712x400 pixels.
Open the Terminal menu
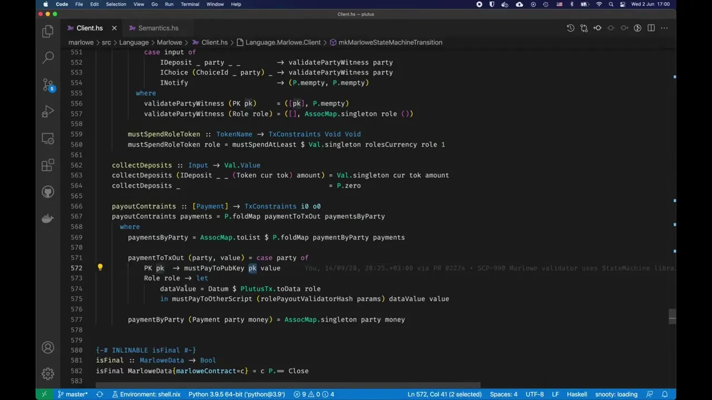[190, 4]
